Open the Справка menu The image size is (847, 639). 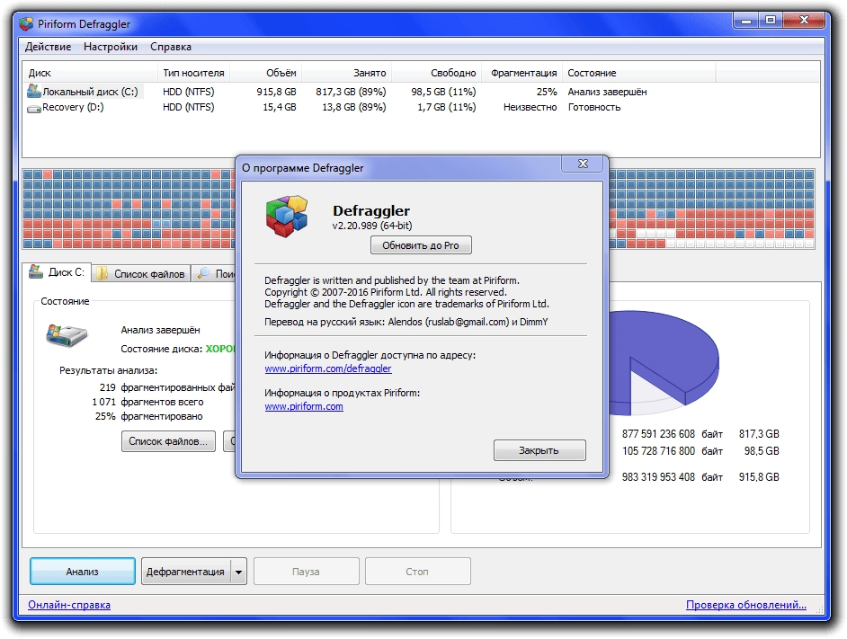(171, 47)
